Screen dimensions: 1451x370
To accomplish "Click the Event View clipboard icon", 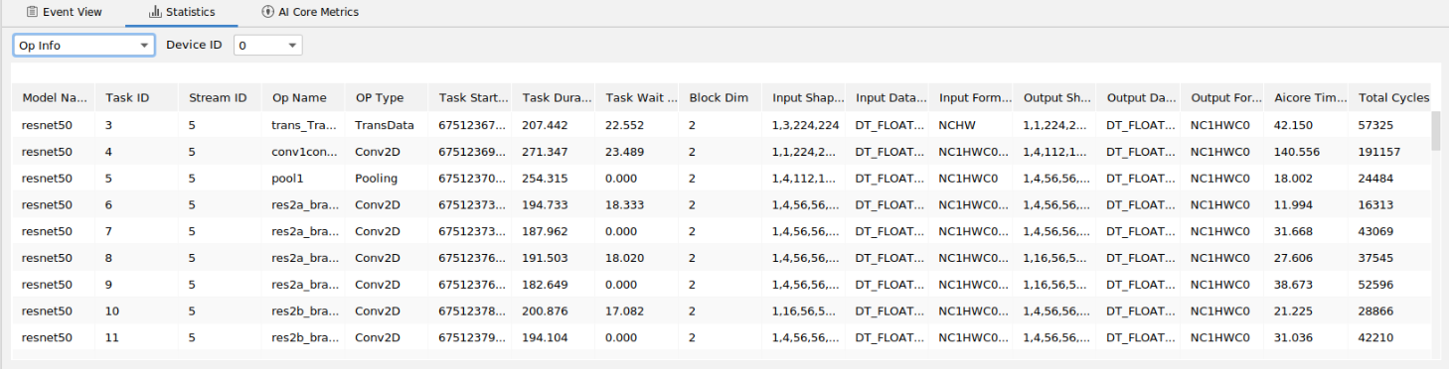I will pos(33,12).
